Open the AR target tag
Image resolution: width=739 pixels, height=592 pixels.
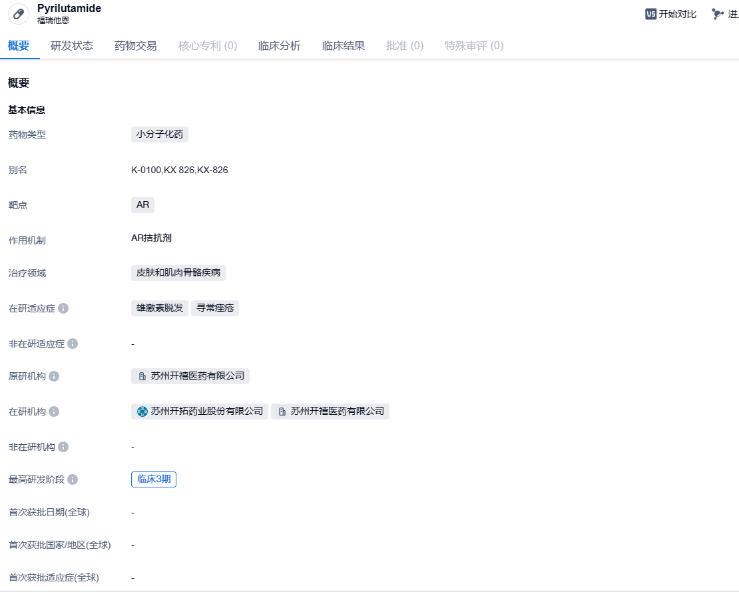pos(142,205)
